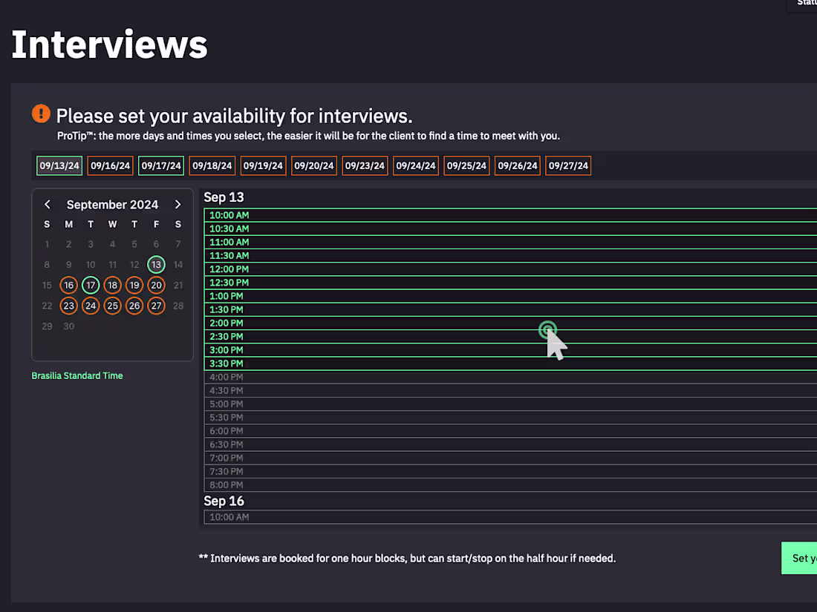The width and height of the screenshot is (817, 612).
Task: Open the date picker on the 09/20/24 chip
Action: [313, 165]
